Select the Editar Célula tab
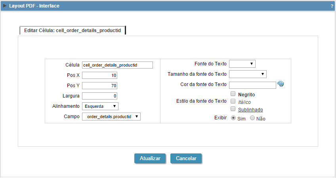The height and width of the screenshot is (178, 336). tap(73, 30)
